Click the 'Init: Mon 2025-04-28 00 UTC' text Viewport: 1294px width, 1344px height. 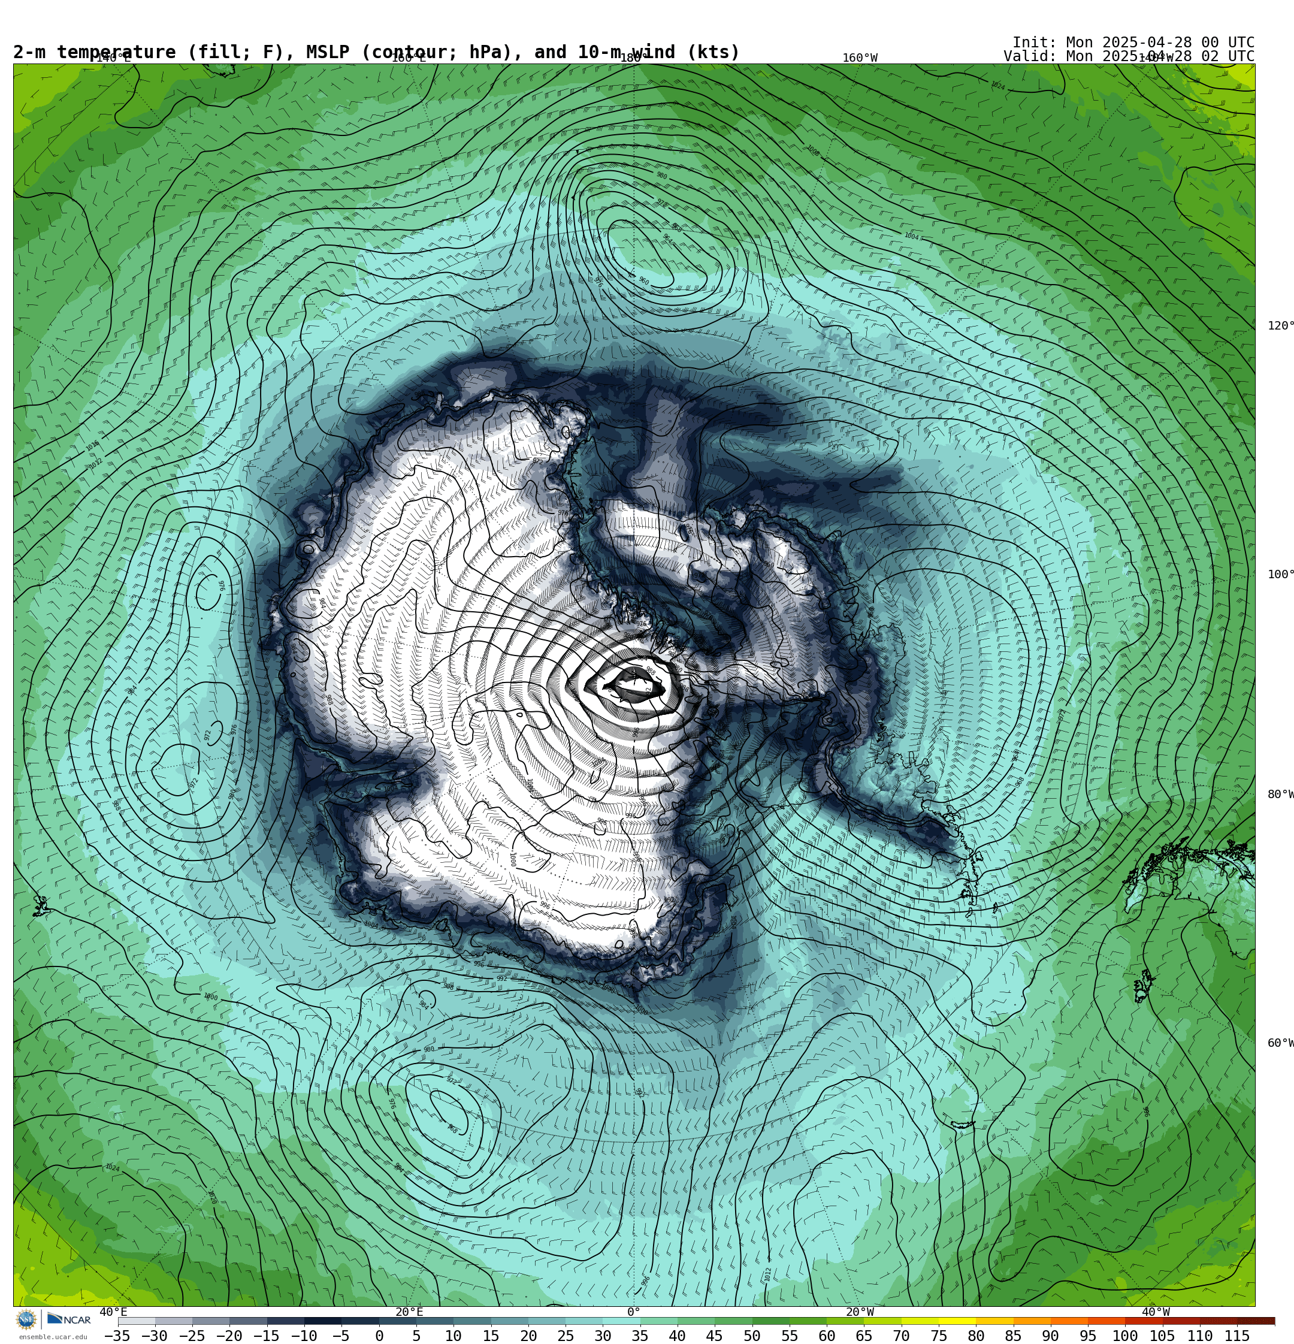click(x=1133, y=43)
